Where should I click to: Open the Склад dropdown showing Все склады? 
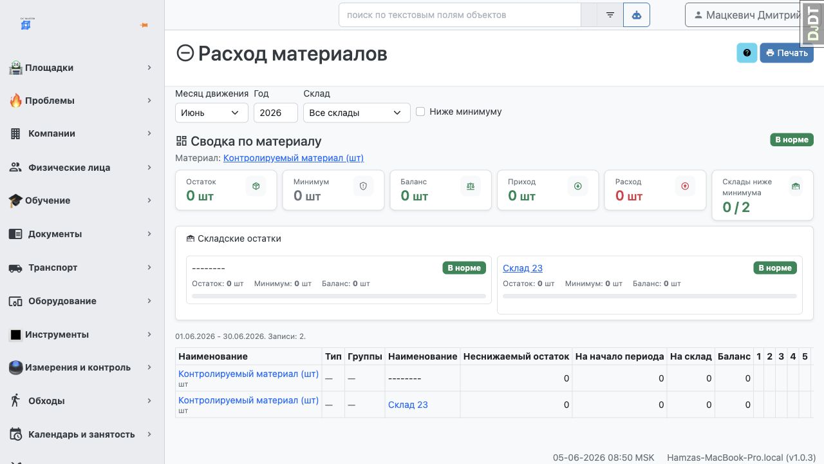tap(357, 113)
